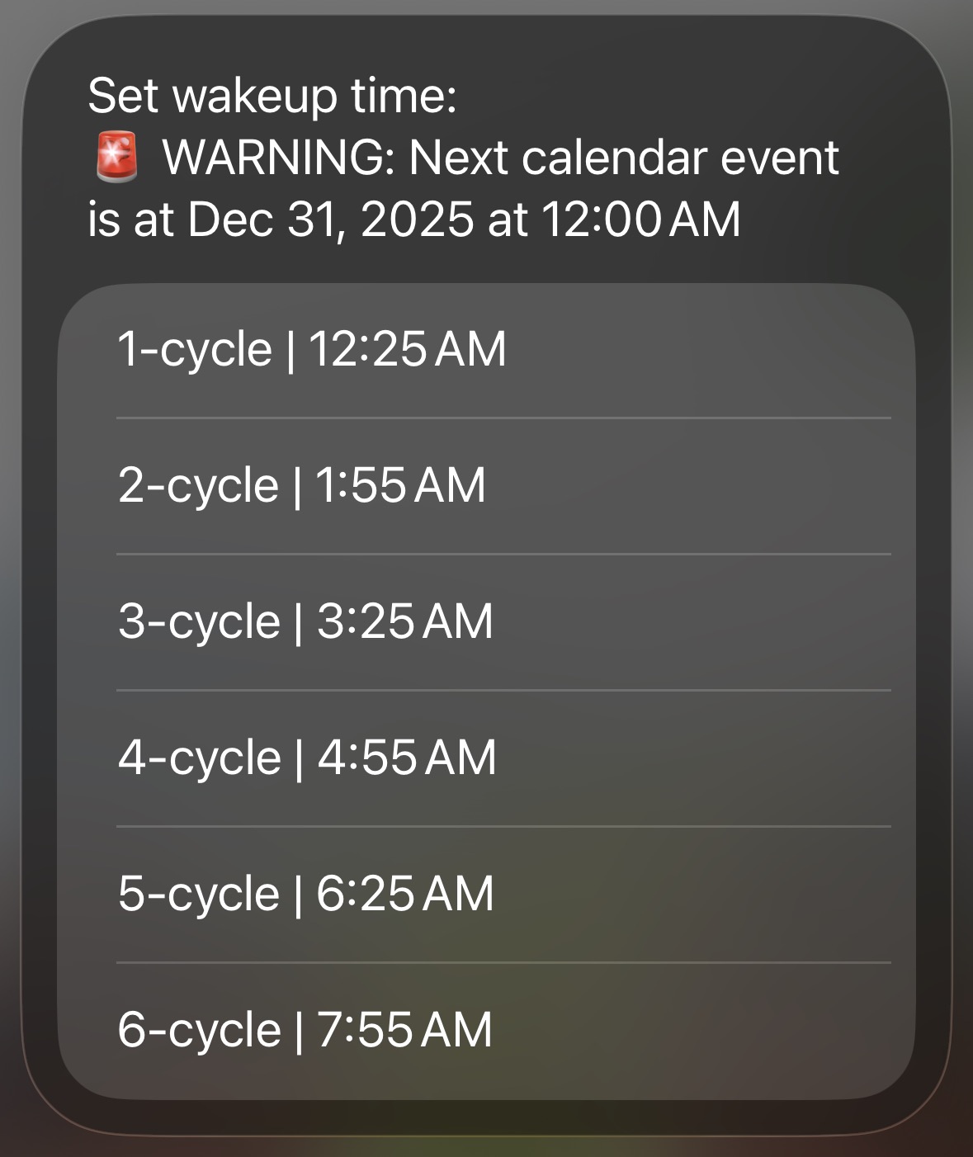This screenshot has width=973, height=1157.
Task: Set wakeup time to 12:25 AM
Action: [x=408, y=349]
